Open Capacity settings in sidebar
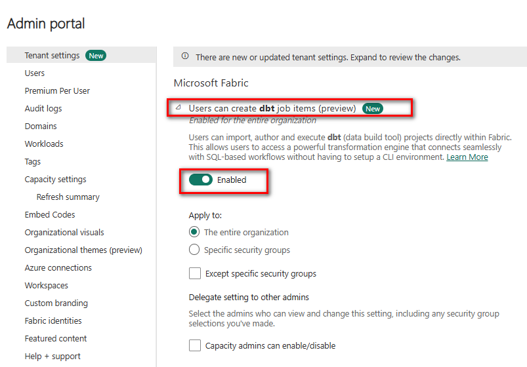The height and width of the screenshot is (367, 527). (x=56, y=180)
